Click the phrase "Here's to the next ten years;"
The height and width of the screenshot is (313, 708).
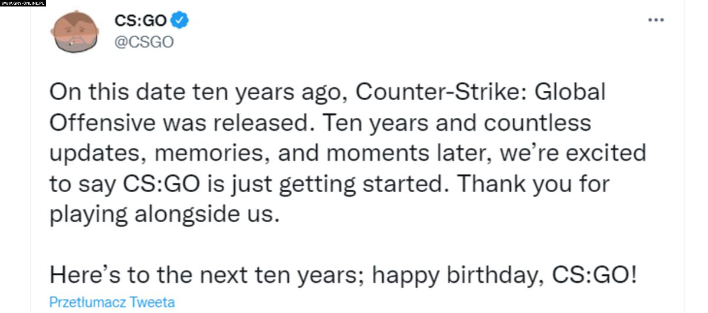point(206,275)
